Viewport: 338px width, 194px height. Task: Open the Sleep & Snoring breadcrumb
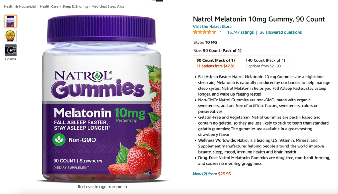coord(75,6)
